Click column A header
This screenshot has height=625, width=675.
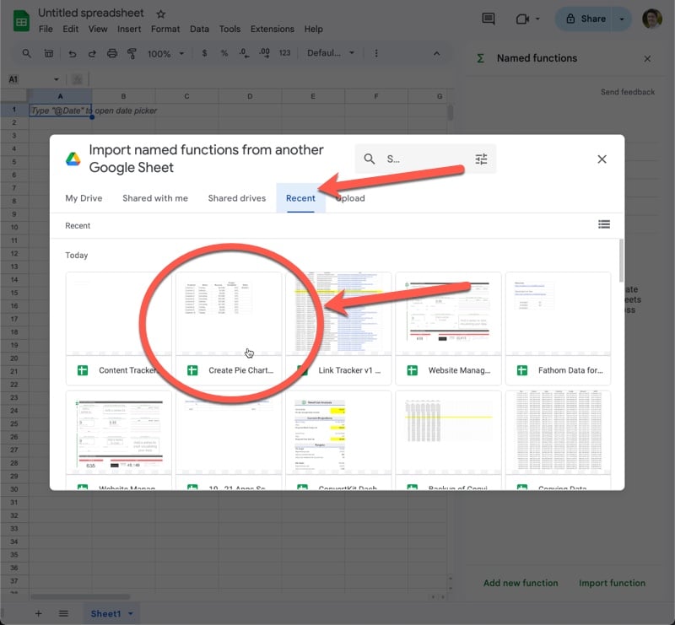coord(60,96)
